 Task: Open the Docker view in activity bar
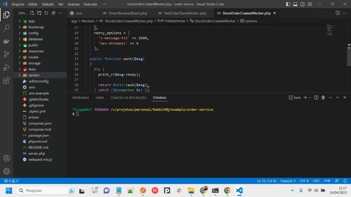point(7,41)
